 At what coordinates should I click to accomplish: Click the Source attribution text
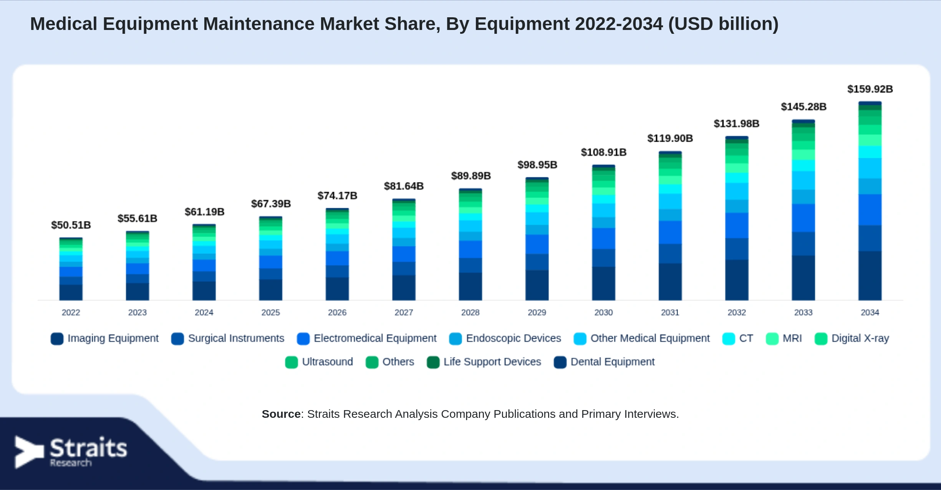(470, 414)
